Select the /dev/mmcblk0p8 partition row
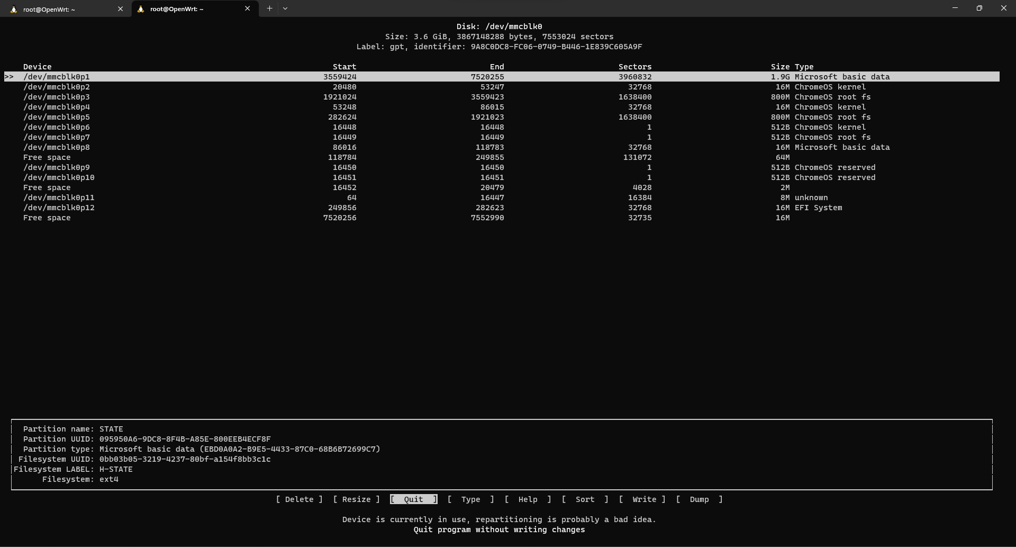This screenshot has height=547, width=1016. [x=502, y=147]
